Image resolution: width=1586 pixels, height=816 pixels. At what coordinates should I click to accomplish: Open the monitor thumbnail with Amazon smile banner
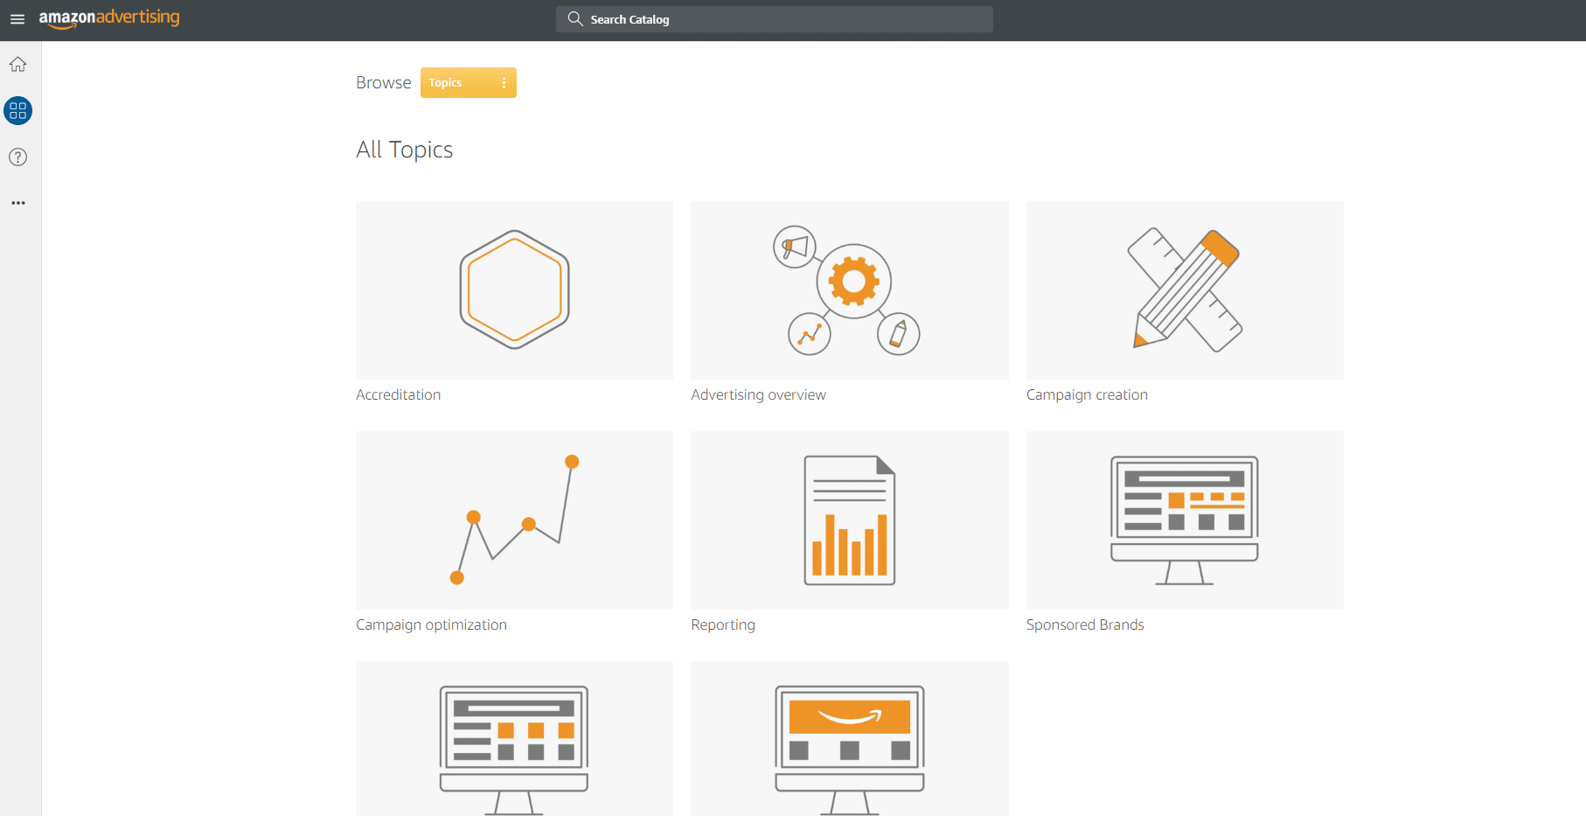(x=849, y=739)
